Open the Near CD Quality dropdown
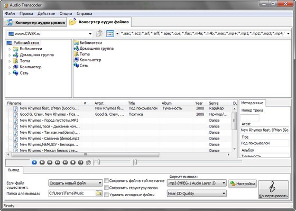 tap(197, 194)
